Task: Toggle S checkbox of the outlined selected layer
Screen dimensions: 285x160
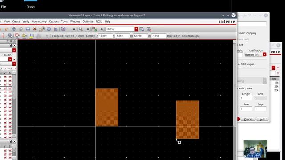Action: coord(10,88)
